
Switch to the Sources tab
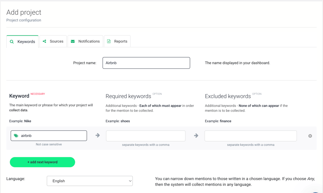pos(53,41)
